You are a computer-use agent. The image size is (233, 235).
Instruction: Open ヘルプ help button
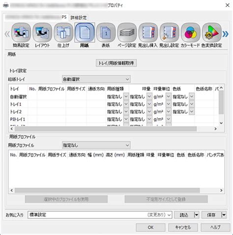click(x=215, y=227)
